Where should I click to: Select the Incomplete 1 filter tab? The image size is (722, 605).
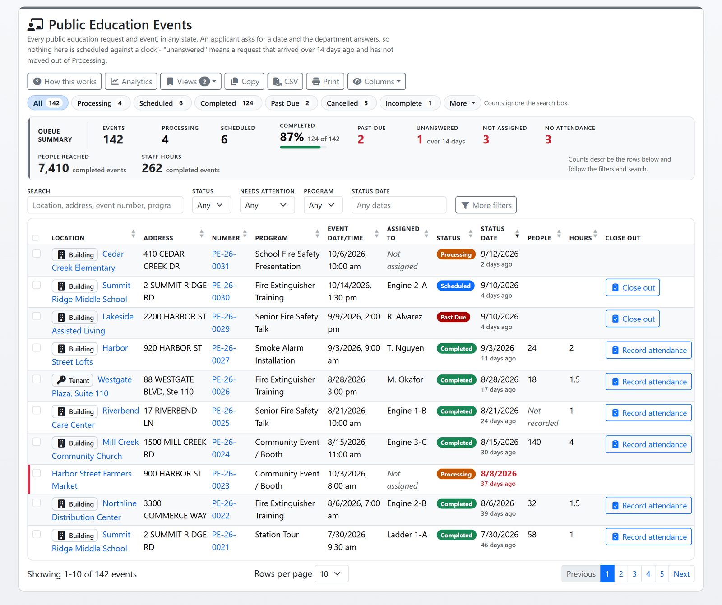tap(410, 103)
